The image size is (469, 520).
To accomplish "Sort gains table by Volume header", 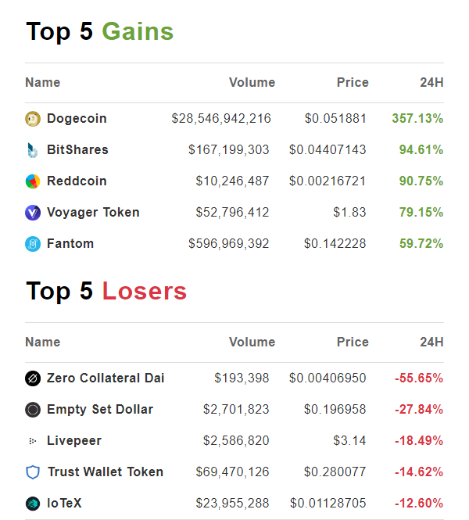I will (x=252, y=83).
